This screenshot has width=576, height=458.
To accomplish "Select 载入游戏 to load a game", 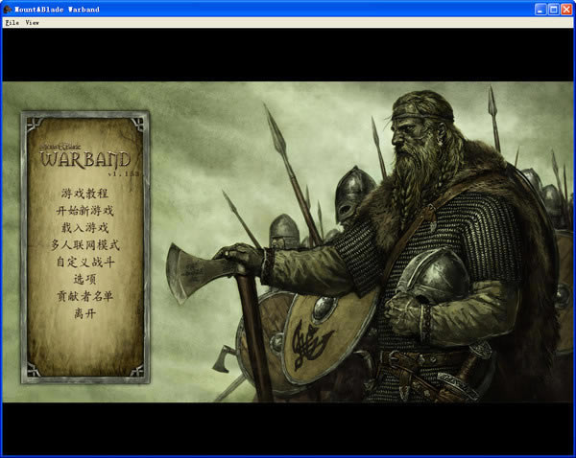I will [x=84, y=228].
